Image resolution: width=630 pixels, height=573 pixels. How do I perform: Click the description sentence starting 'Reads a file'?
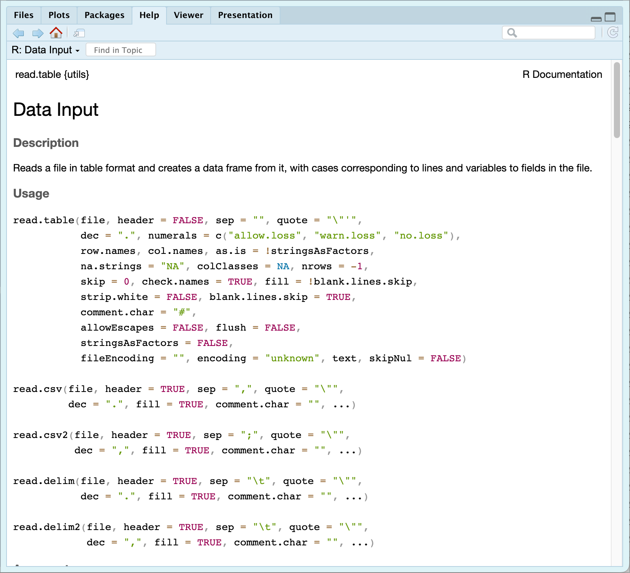click(x=303, y=168)
